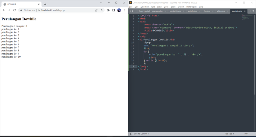The width and height of the screenshot is (256, 137).
Task: Switch to for.php tab
Action: click(207, 11)
